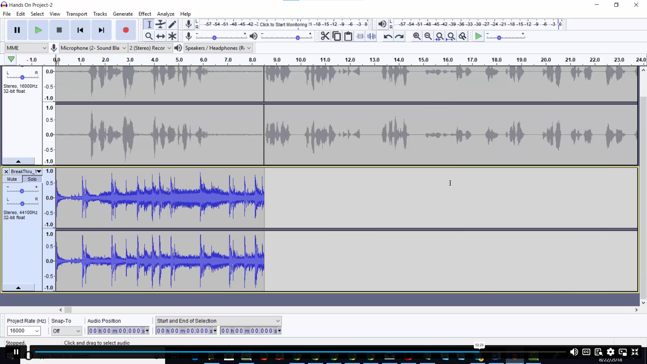The height and width of the screenshot is (364, 647).
Task: Paste audio using the Paste toolbar icon
Action: click(348, 36)
